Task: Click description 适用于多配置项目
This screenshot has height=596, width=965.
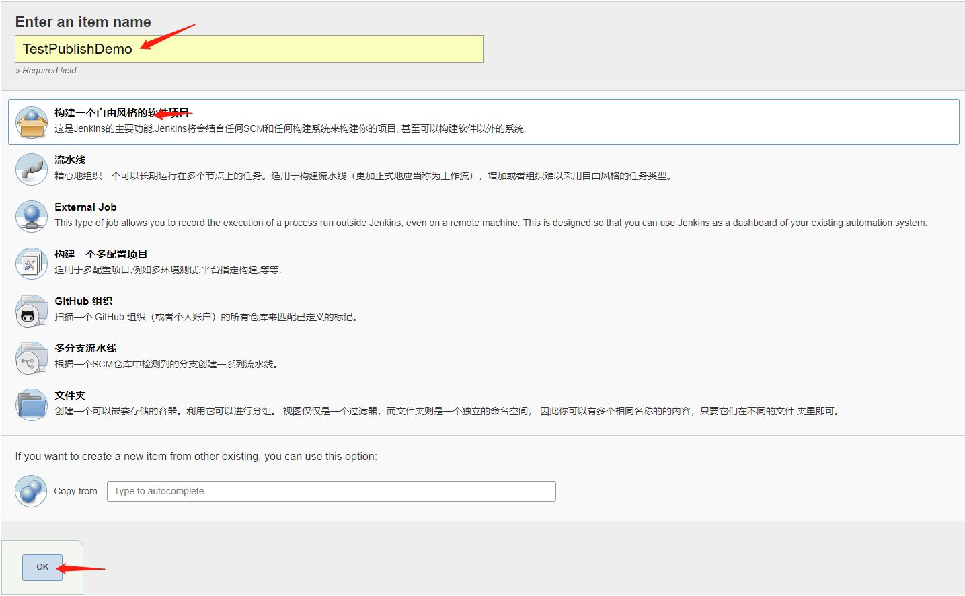Action: [167, 270]
